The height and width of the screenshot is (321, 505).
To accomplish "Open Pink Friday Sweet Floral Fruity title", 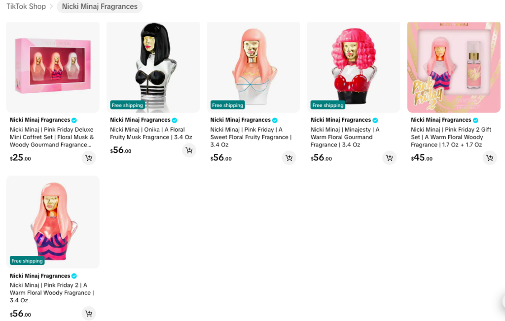I will pyautogui.click(x=251, y=137).
